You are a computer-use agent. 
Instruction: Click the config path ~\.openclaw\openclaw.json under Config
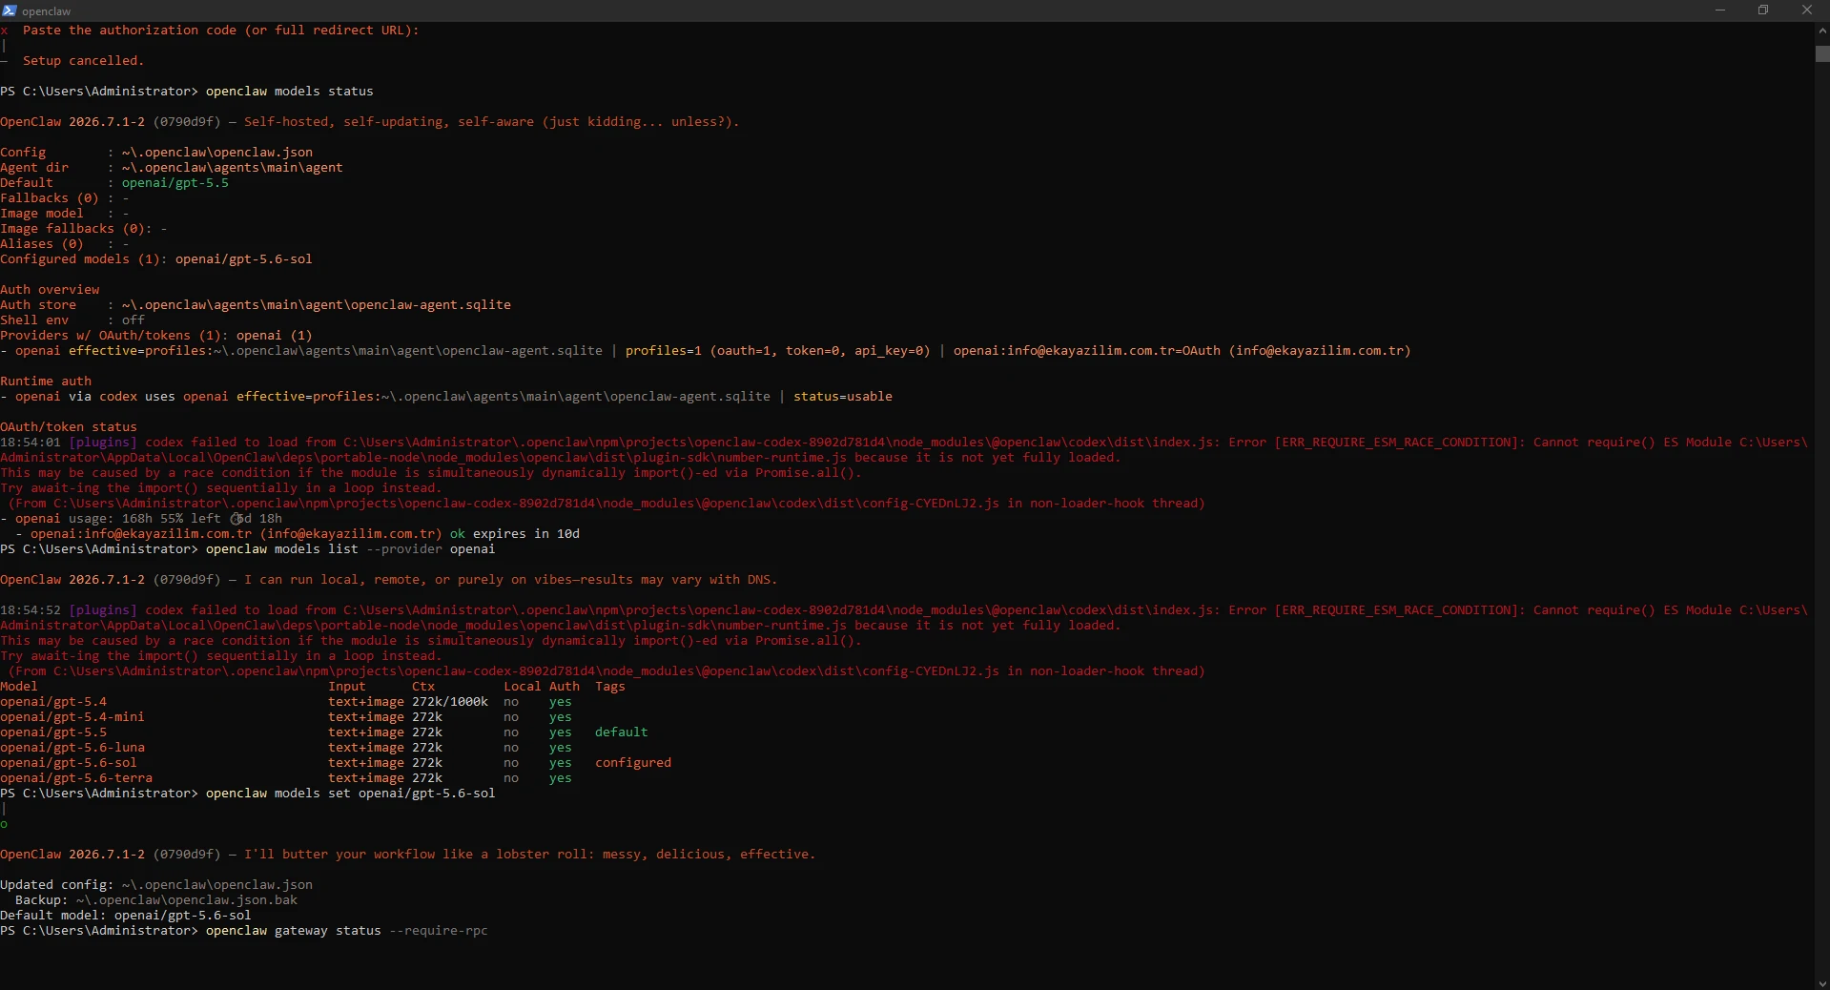(x=217, y=153)
